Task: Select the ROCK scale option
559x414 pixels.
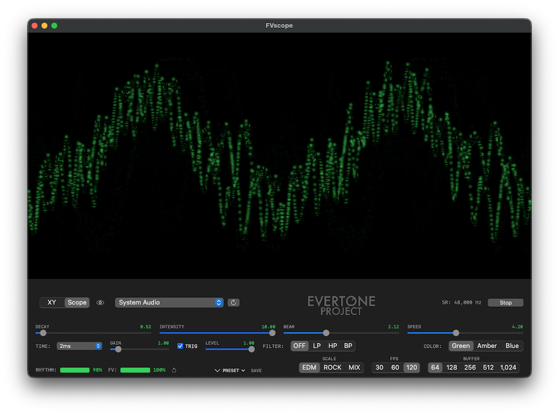Action: (333, 368)
